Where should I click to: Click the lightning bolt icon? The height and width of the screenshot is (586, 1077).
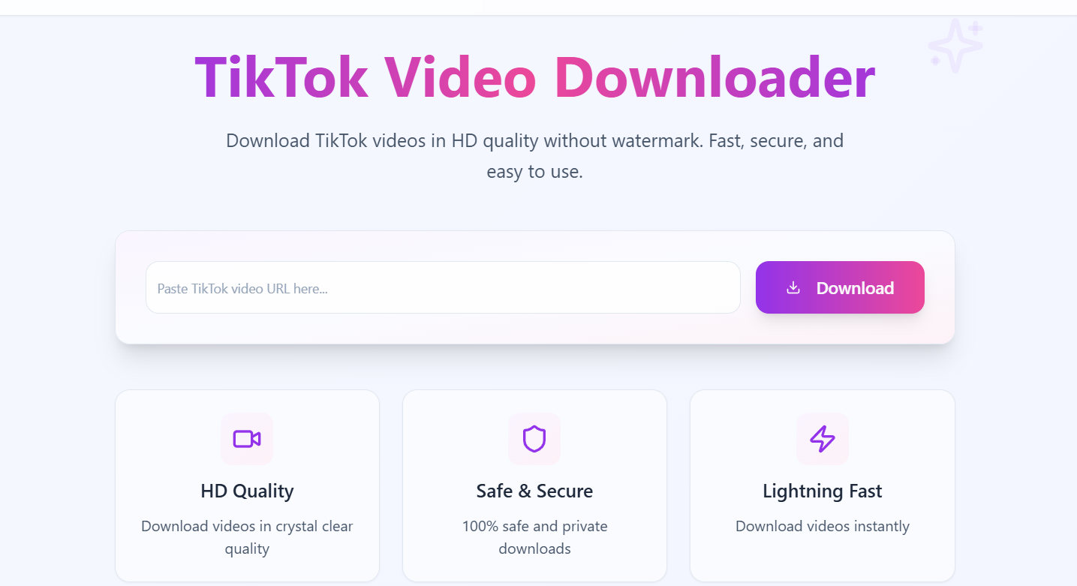click(x=823, y=439)
